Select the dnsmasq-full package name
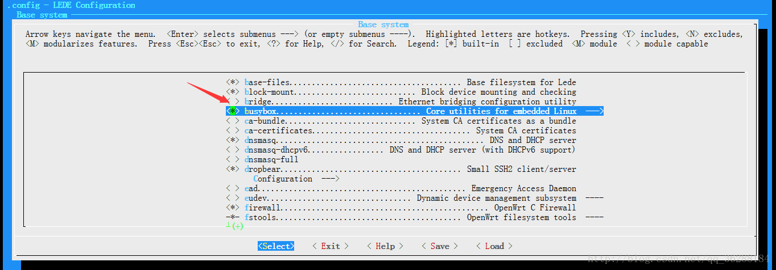776x270 pixels. (x=271, y=159)
